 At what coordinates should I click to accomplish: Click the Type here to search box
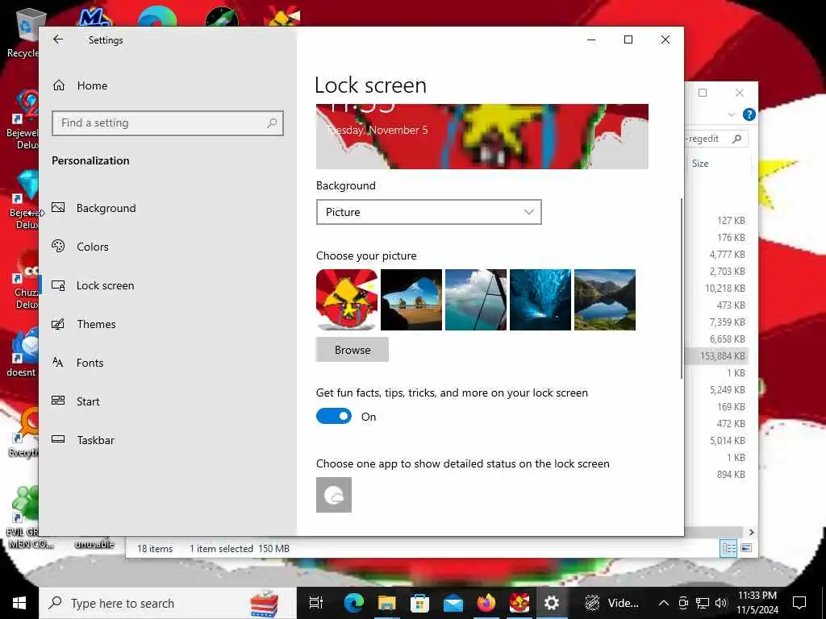(x=168, y=603)
